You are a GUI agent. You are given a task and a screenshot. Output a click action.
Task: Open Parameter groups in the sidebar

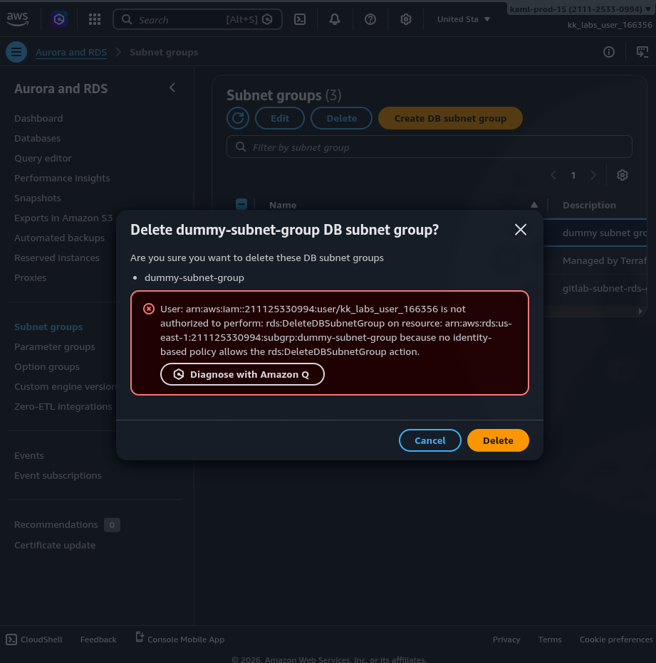(55, 346)
